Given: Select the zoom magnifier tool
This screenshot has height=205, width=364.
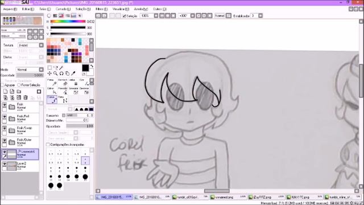Looking at the screenshot, I should tap(55, 73).
